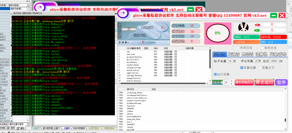Screen dimensions: 292x133
Task: Click the 清空采集历史 button
Action: (244, 82)
